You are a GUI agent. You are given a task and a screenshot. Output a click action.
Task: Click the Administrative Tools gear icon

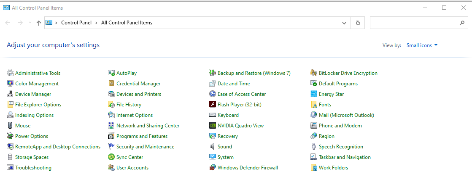point(10,73)
